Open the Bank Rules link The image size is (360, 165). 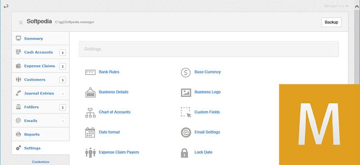(109, 72)
